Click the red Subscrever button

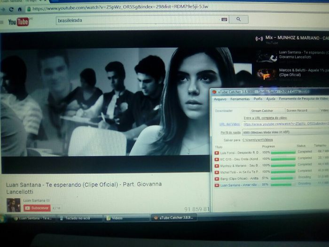[x=37, y=208]
